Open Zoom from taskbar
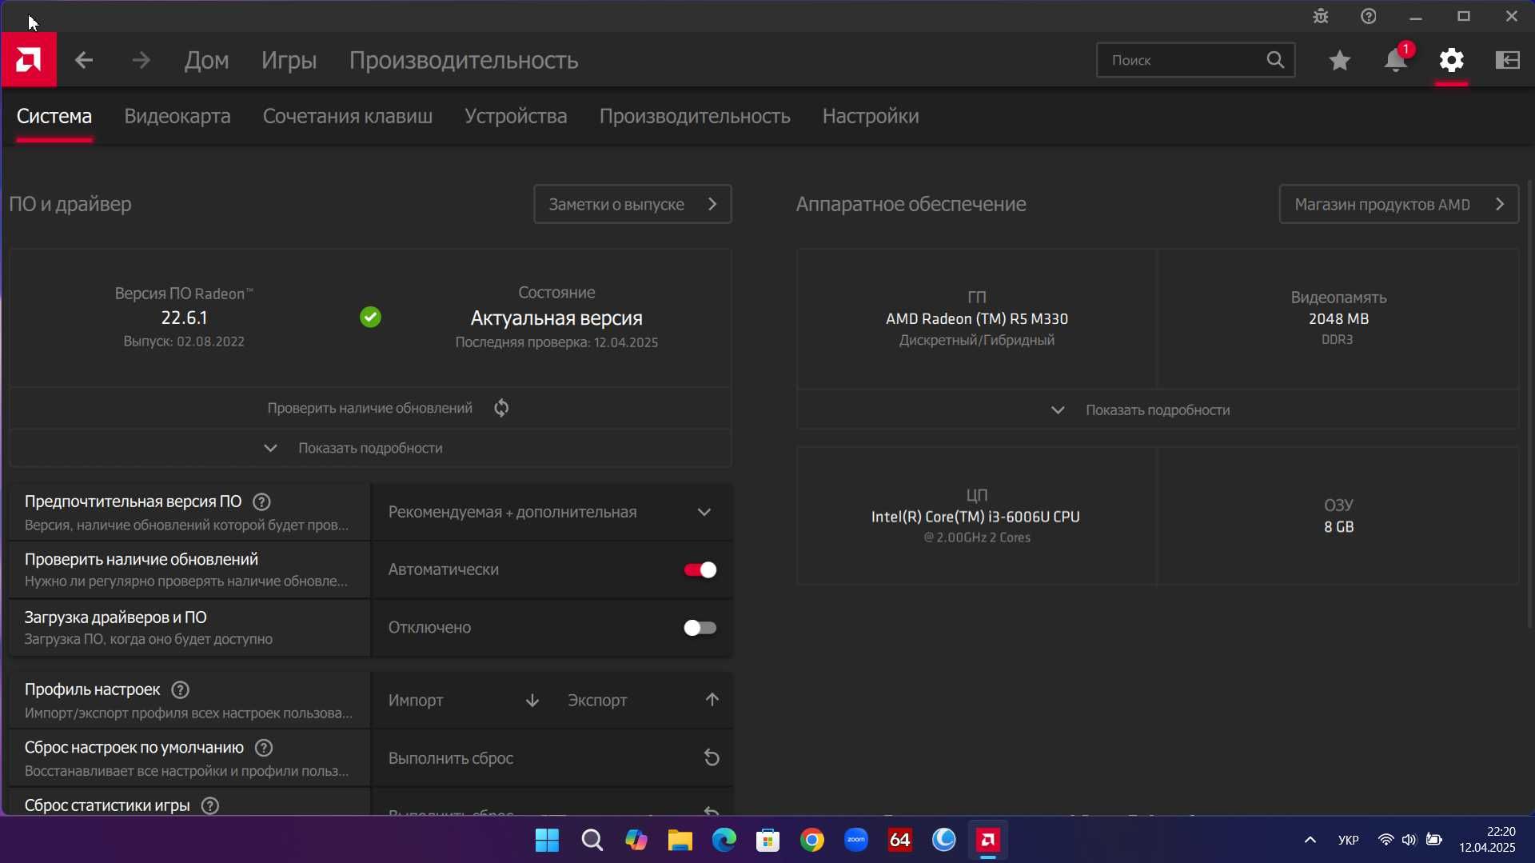Screen dimensions: 1535x863 pyautogui.click(x=856, y=841)
